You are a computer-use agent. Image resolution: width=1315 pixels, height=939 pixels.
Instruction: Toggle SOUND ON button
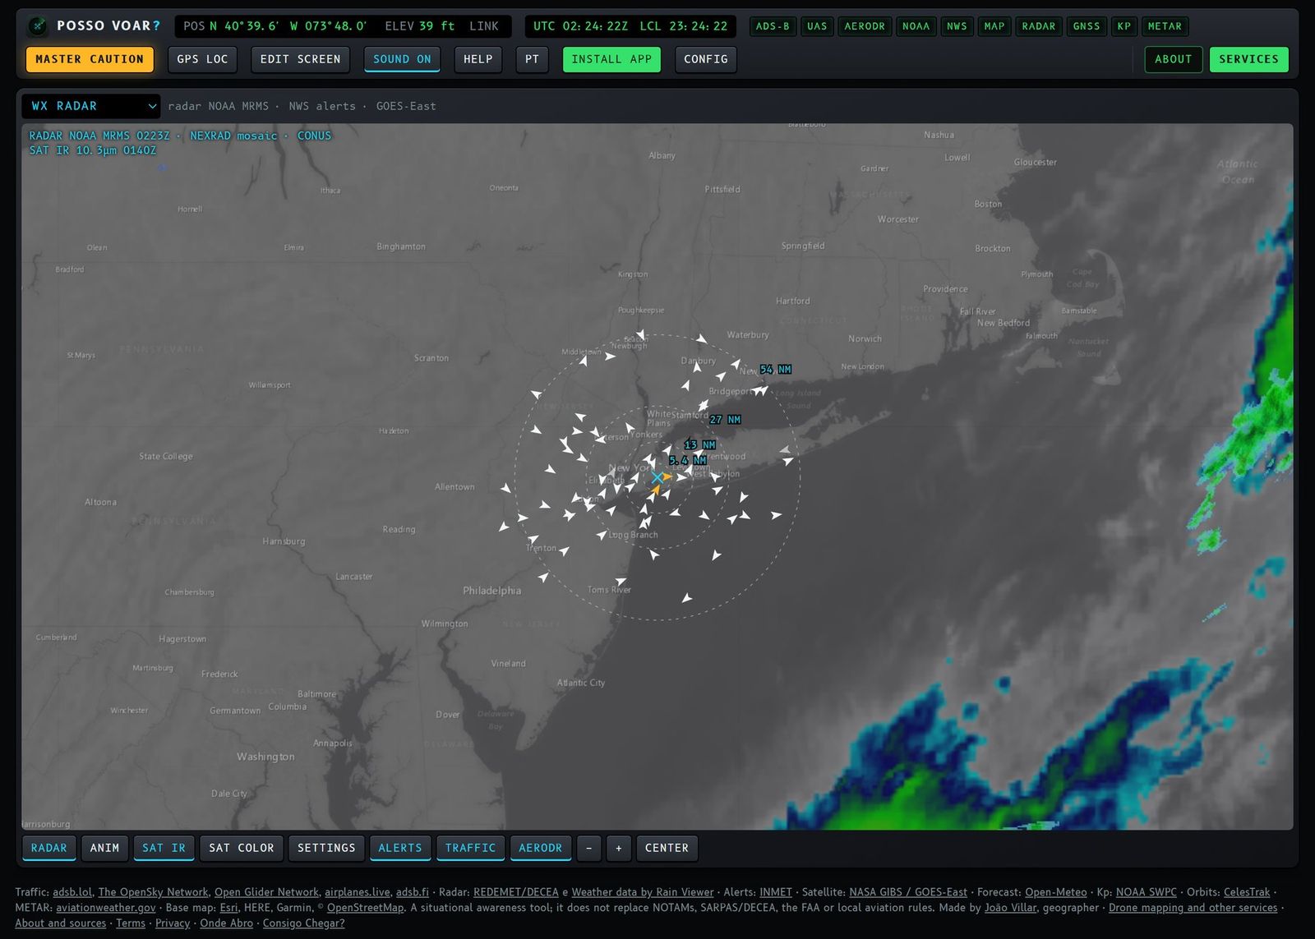click(402, 59)
